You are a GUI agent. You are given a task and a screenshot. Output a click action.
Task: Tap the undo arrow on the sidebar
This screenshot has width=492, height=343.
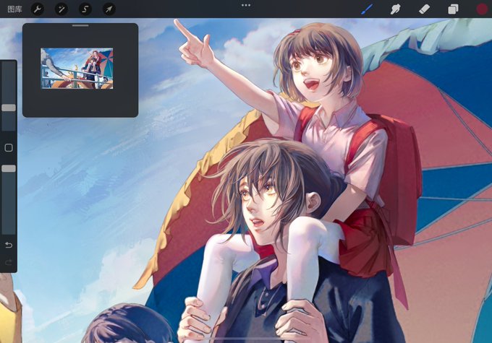[x=9, y=245]
